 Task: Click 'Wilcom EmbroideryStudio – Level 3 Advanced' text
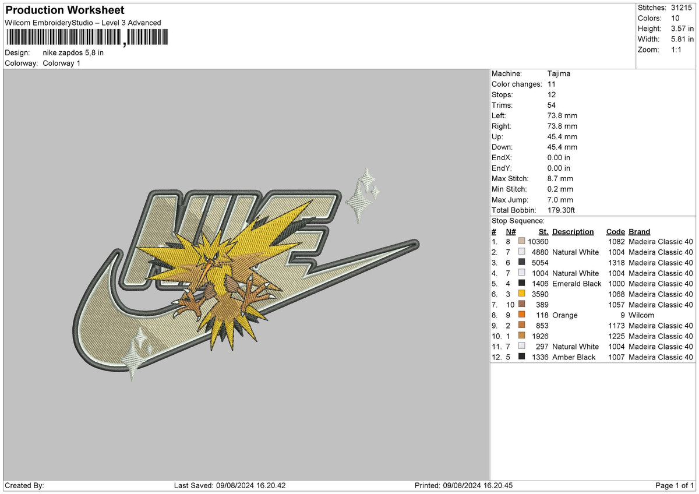coord(83,23)
